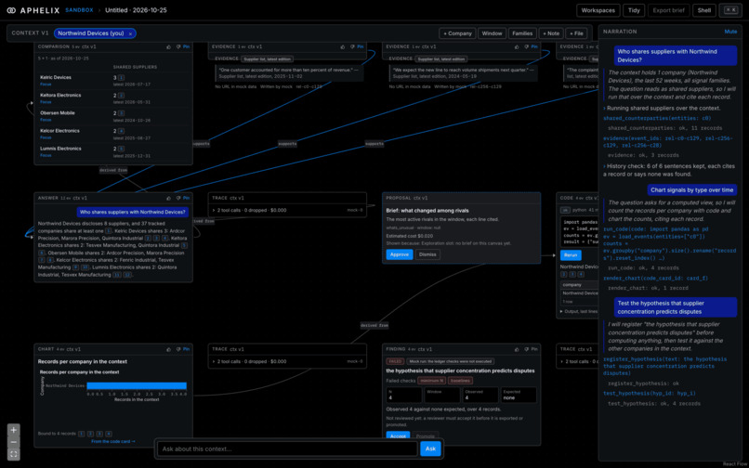Image resolution: width=749 pixels, height=468 pixels.
Task: Submit the question with Ask
Action: pyautogui.click(x=430, y=448)
